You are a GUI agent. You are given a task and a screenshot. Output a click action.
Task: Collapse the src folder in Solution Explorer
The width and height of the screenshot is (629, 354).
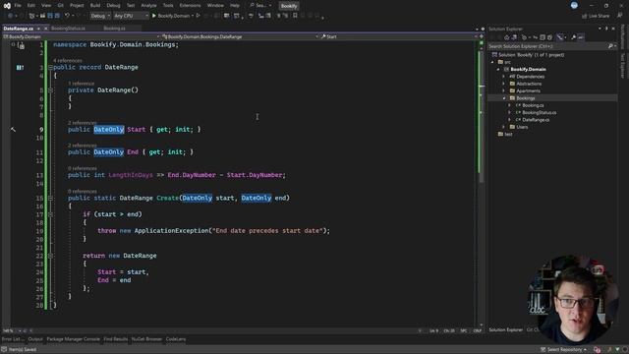[x=492, y=62]
